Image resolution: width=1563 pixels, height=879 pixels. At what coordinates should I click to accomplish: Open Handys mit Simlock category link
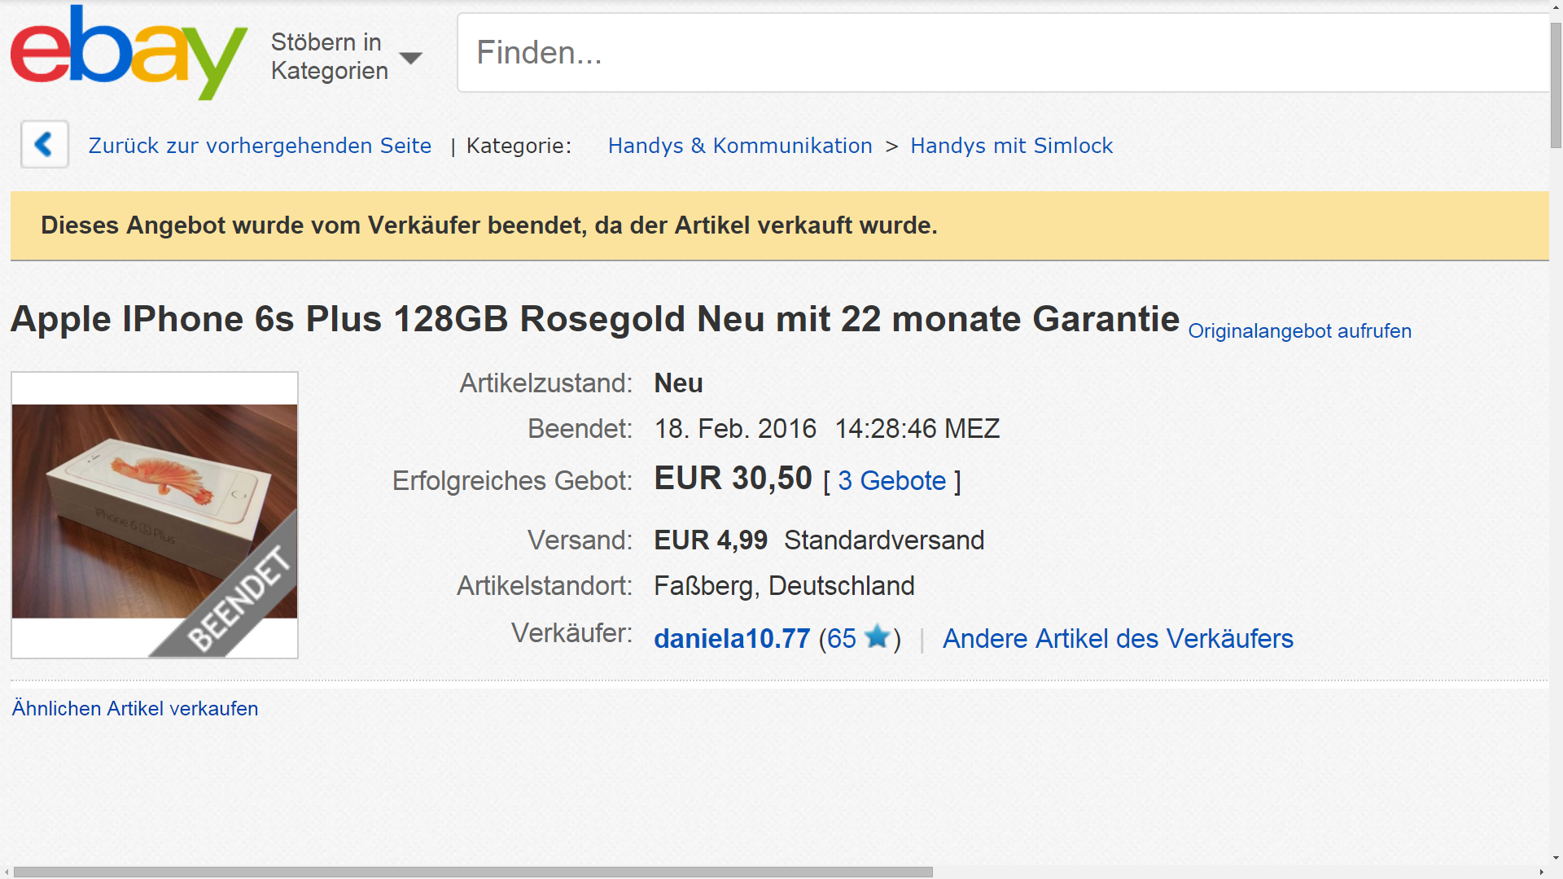click(x=1011, y=146)
